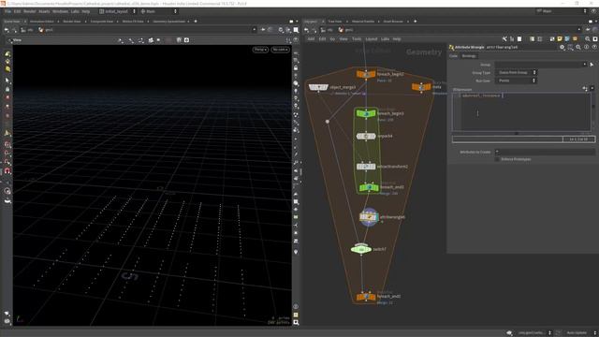Select the object_merge3 node
The width and height of the screenshot is (599, 337).
pos(318,87)
